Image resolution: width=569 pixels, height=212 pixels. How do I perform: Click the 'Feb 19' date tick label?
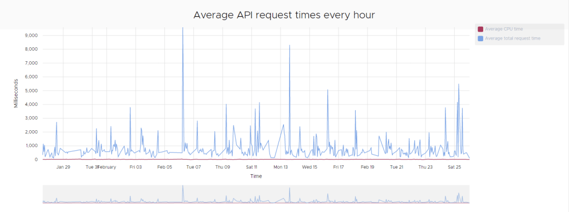tap(367, 167)
